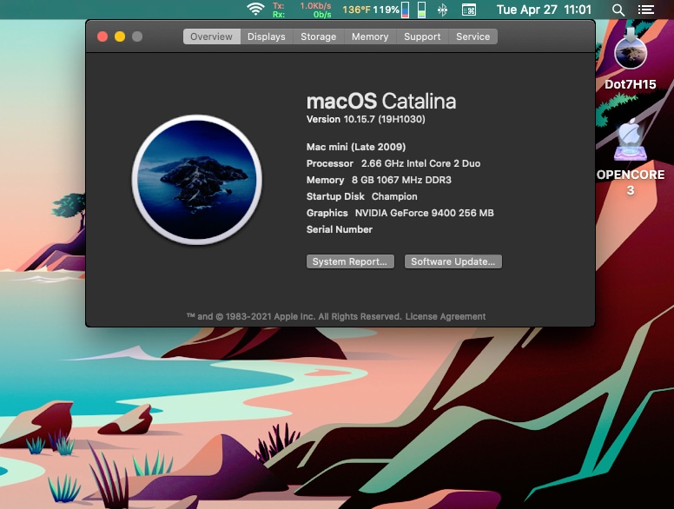Open the Bluetooth menu bar icon
Screen dimensions: 674x509
click(442, 10)
